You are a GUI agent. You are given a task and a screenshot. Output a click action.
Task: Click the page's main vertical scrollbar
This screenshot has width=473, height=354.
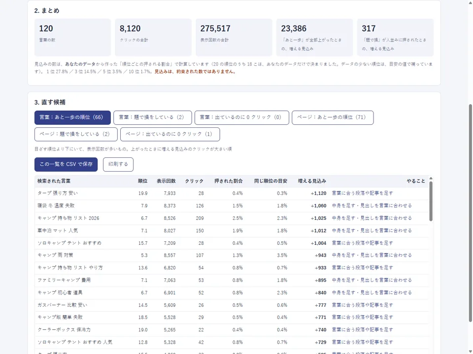[x=470, y=213]
